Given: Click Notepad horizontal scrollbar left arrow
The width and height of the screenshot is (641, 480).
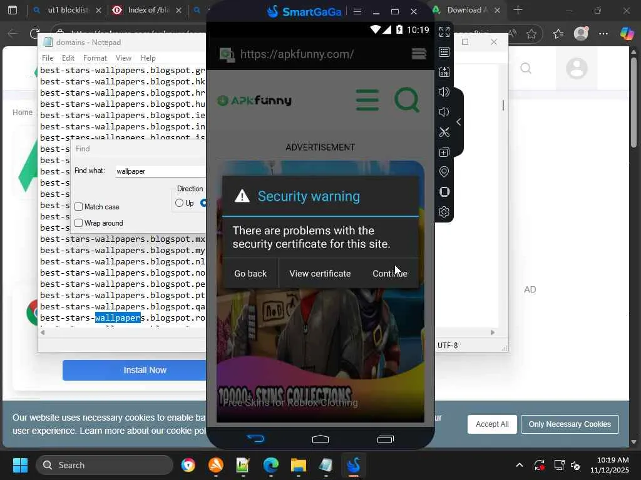Looking at the screenshot, I should coord(43,332).
